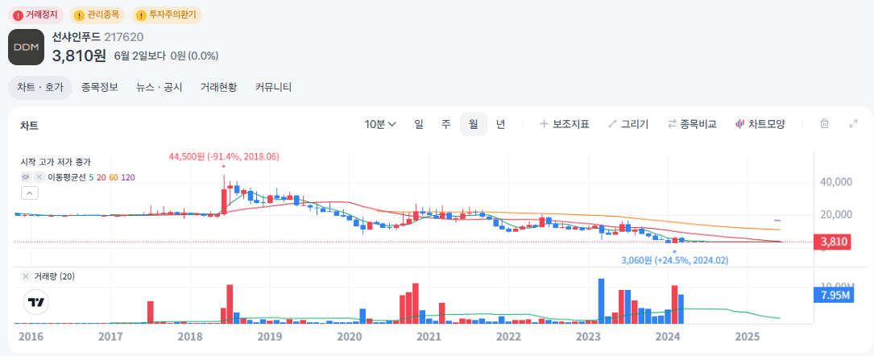
Task: Click the plus icon beside 보조지표
Action: coord(544,124)
